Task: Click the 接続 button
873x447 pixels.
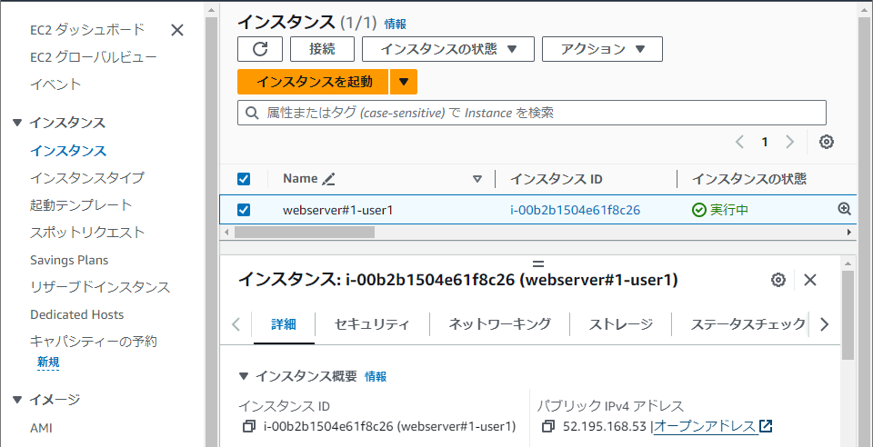Action: (x=322, y=49)
